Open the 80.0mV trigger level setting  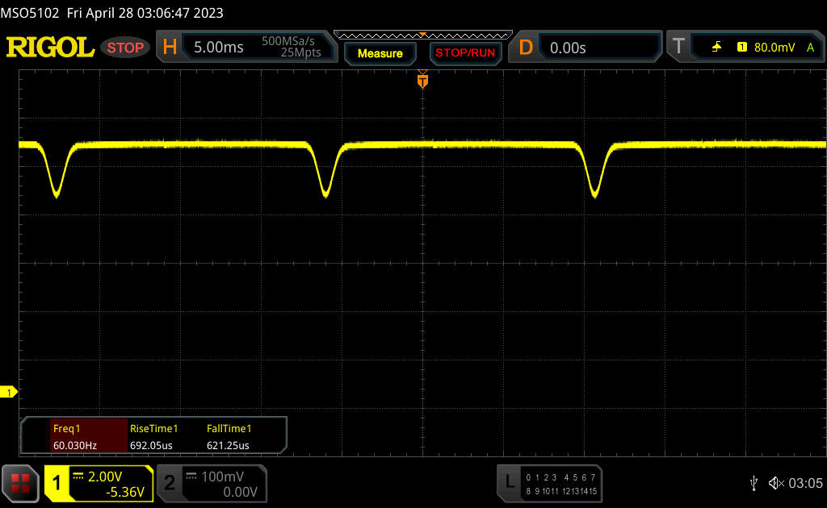(x=773, y=48)
